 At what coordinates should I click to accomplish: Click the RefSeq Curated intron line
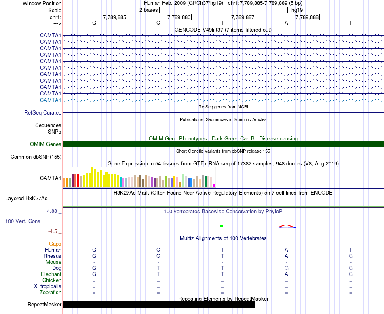point(223,113)
